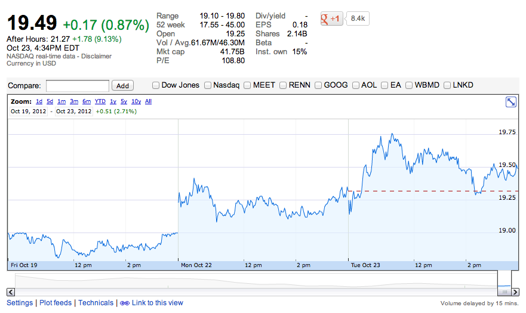Select the 1m zoom range
This screenshot has height=313, width=526.
coord(61,101)
